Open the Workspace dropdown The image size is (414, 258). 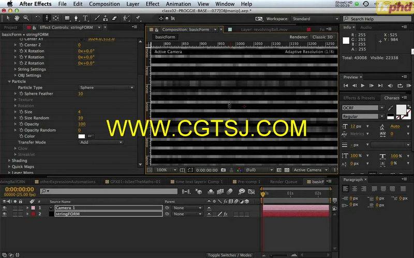(315, 19)
